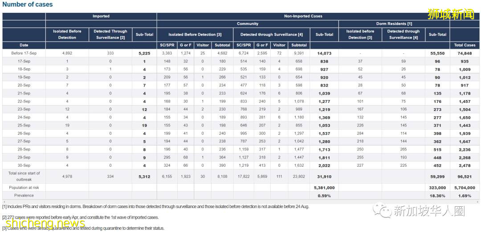Click the Detected Through Surveillance [2] header
481x232 pixels.
(110, 35)
